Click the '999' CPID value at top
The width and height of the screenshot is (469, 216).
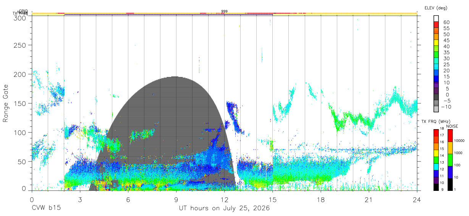224,11
